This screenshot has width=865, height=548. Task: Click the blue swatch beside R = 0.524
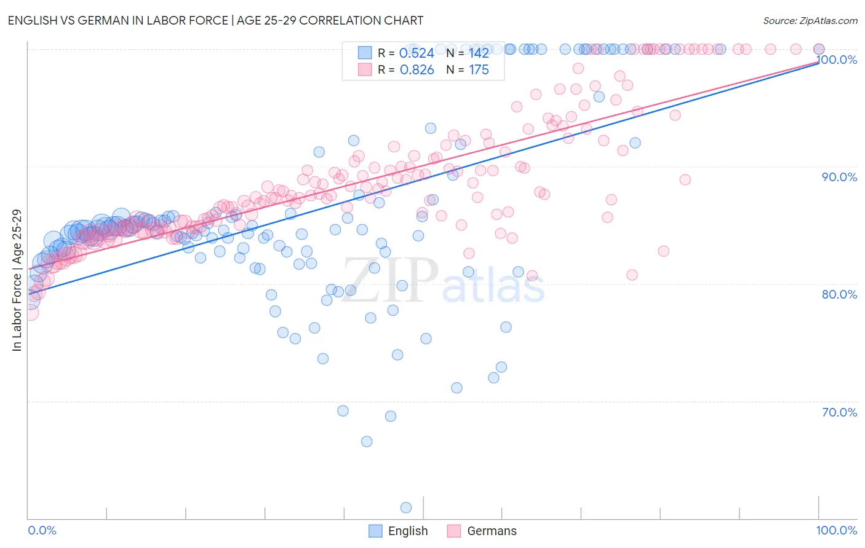tap(365, 53)
